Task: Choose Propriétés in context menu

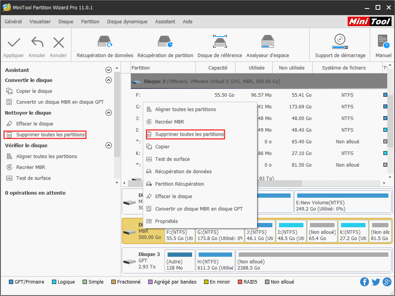Action: click(200, 221)
